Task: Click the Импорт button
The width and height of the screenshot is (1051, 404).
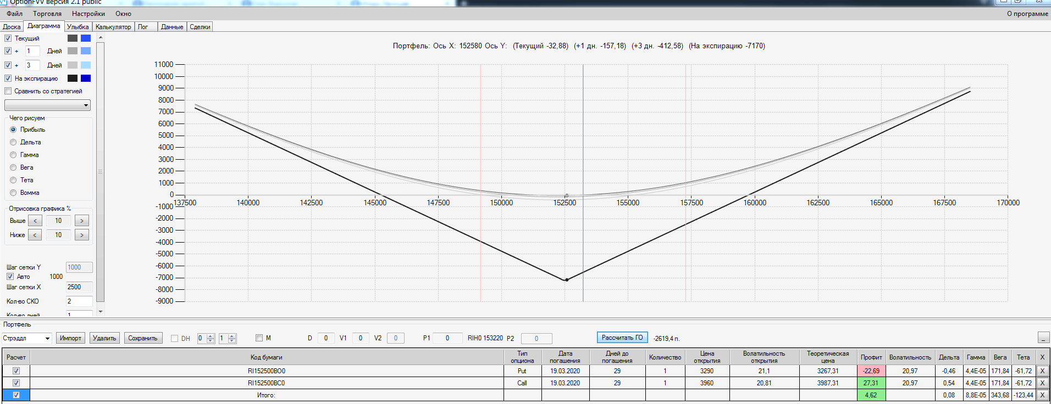Action: (x=70, y=338)
